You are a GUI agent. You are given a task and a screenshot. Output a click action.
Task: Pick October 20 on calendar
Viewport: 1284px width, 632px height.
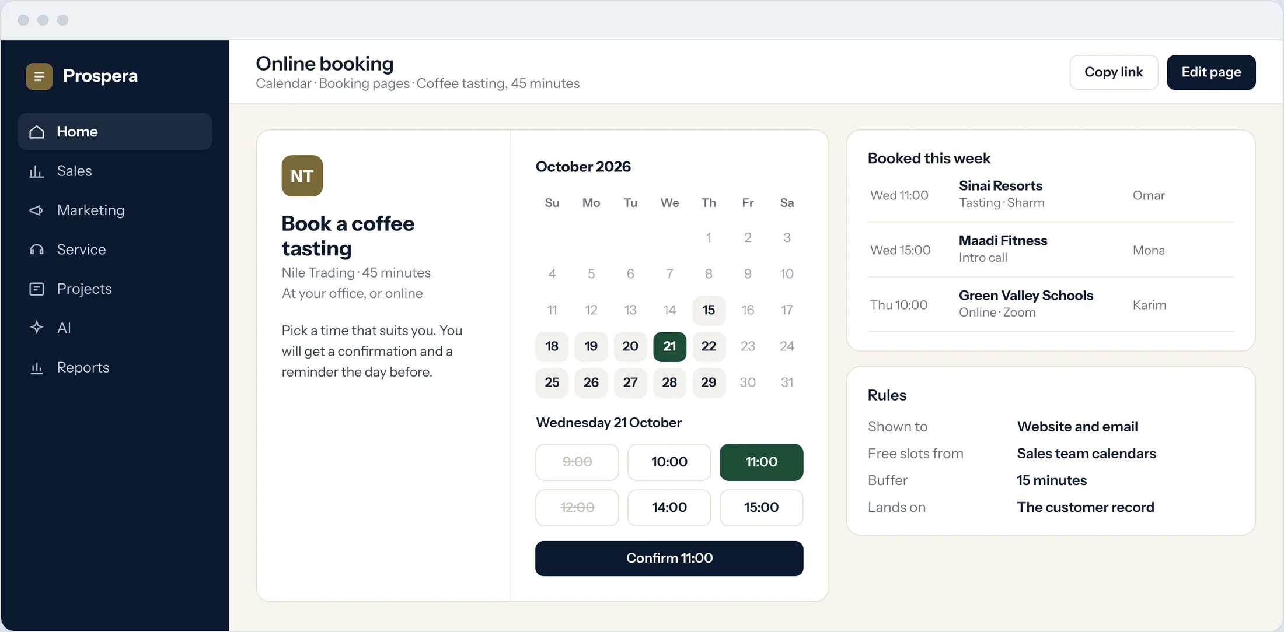tap(630, 346)
